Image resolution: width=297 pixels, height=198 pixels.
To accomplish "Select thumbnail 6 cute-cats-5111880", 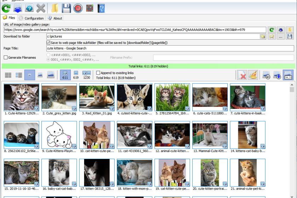I will (210, 97).
